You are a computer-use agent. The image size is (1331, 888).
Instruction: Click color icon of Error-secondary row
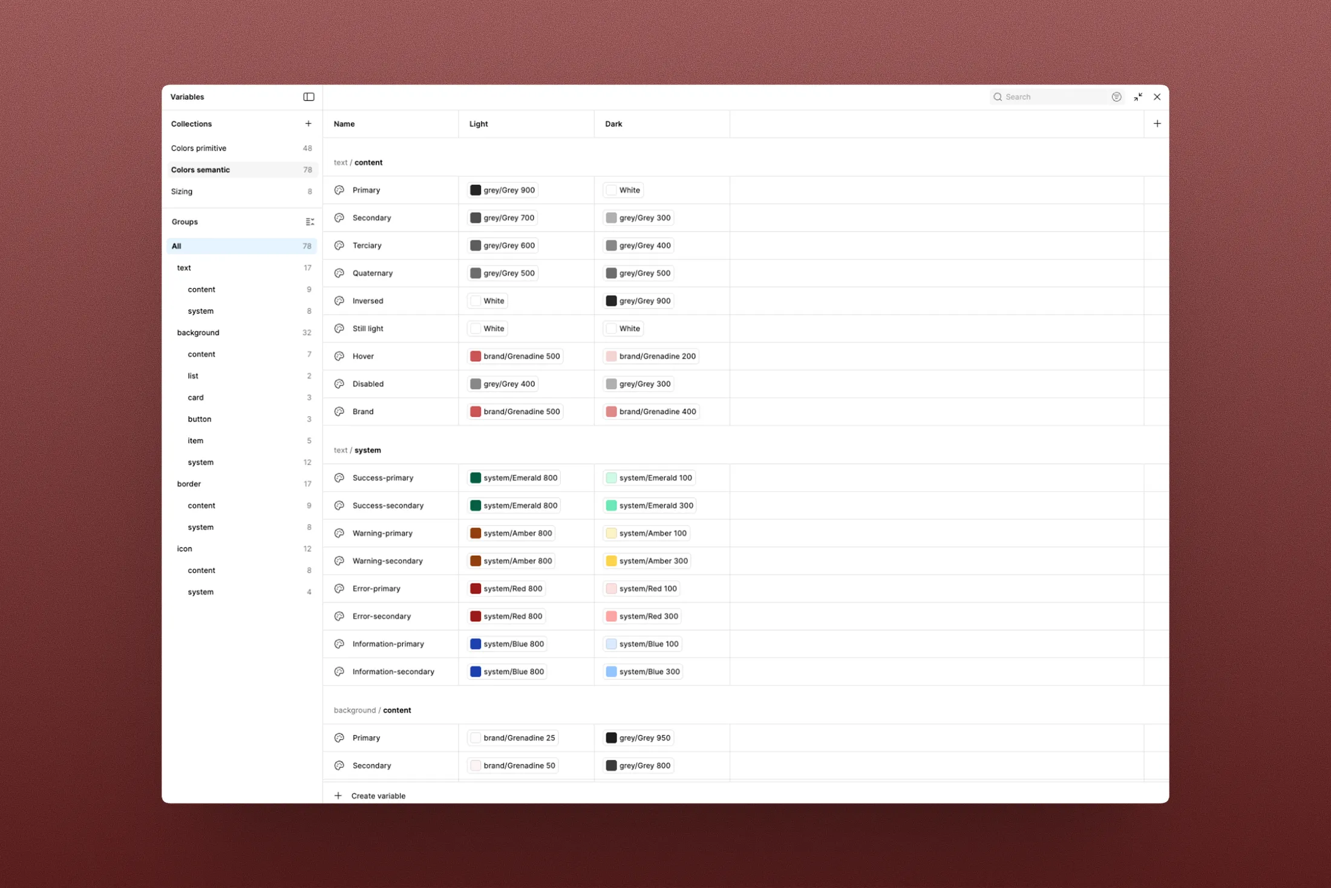(x=339, y=616)
